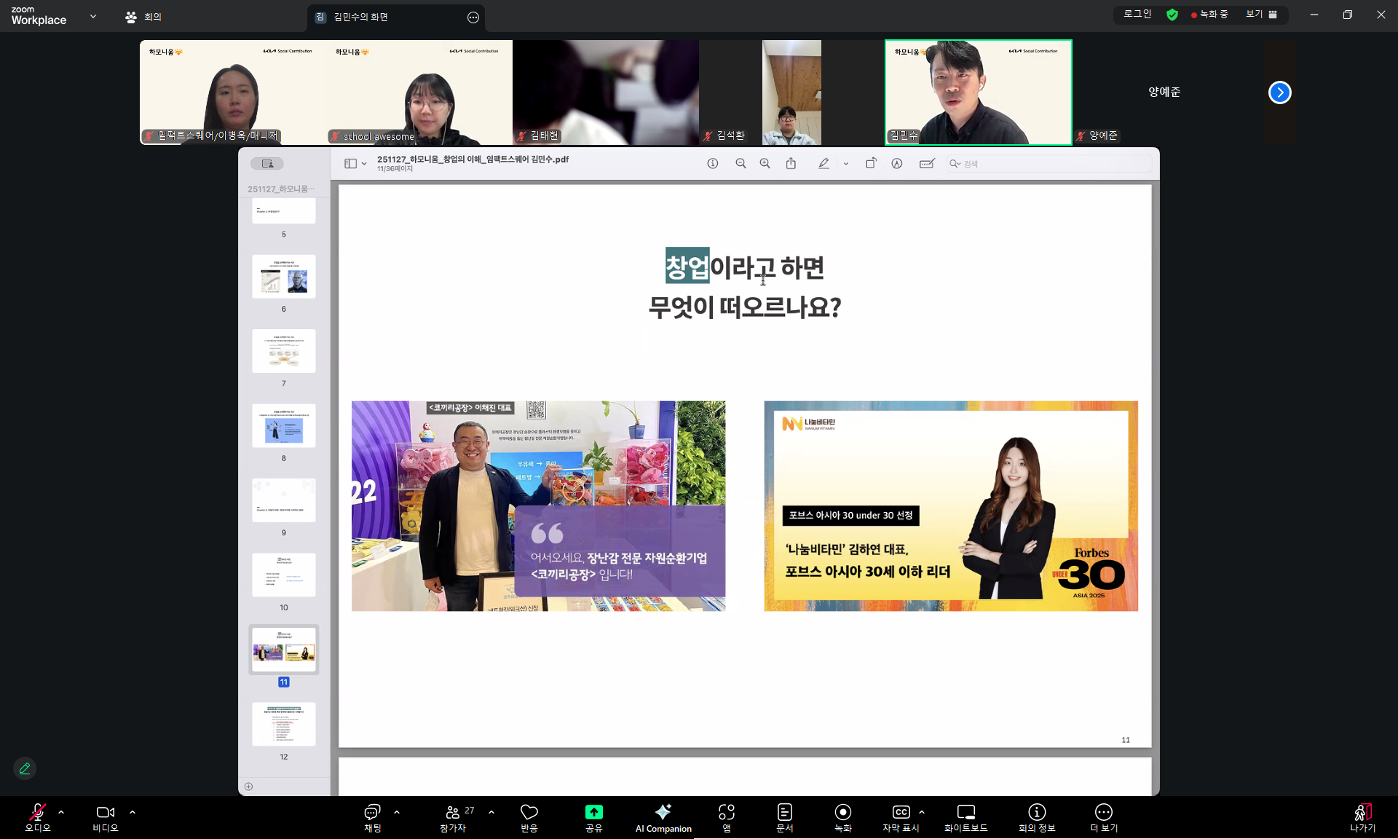Image resolution: width=1398 pixels, height=839 pixels.
Task: Toggle closed captions (자막 표시)
Action: point(901,816)
